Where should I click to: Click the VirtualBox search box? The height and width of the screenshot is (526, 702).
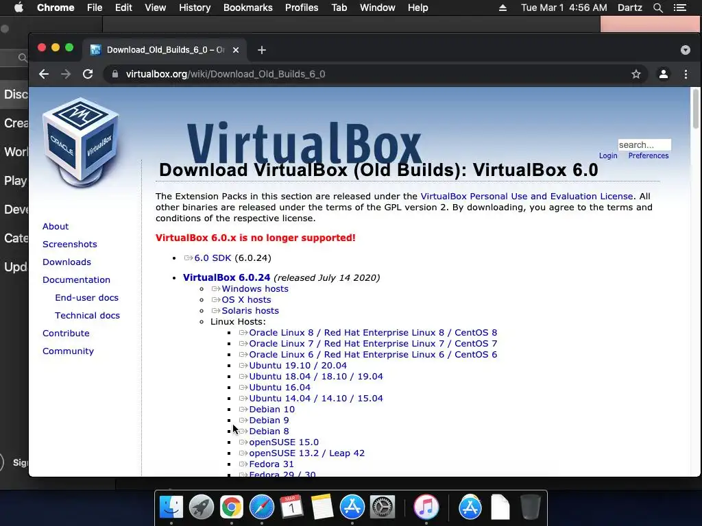[644, 145]
